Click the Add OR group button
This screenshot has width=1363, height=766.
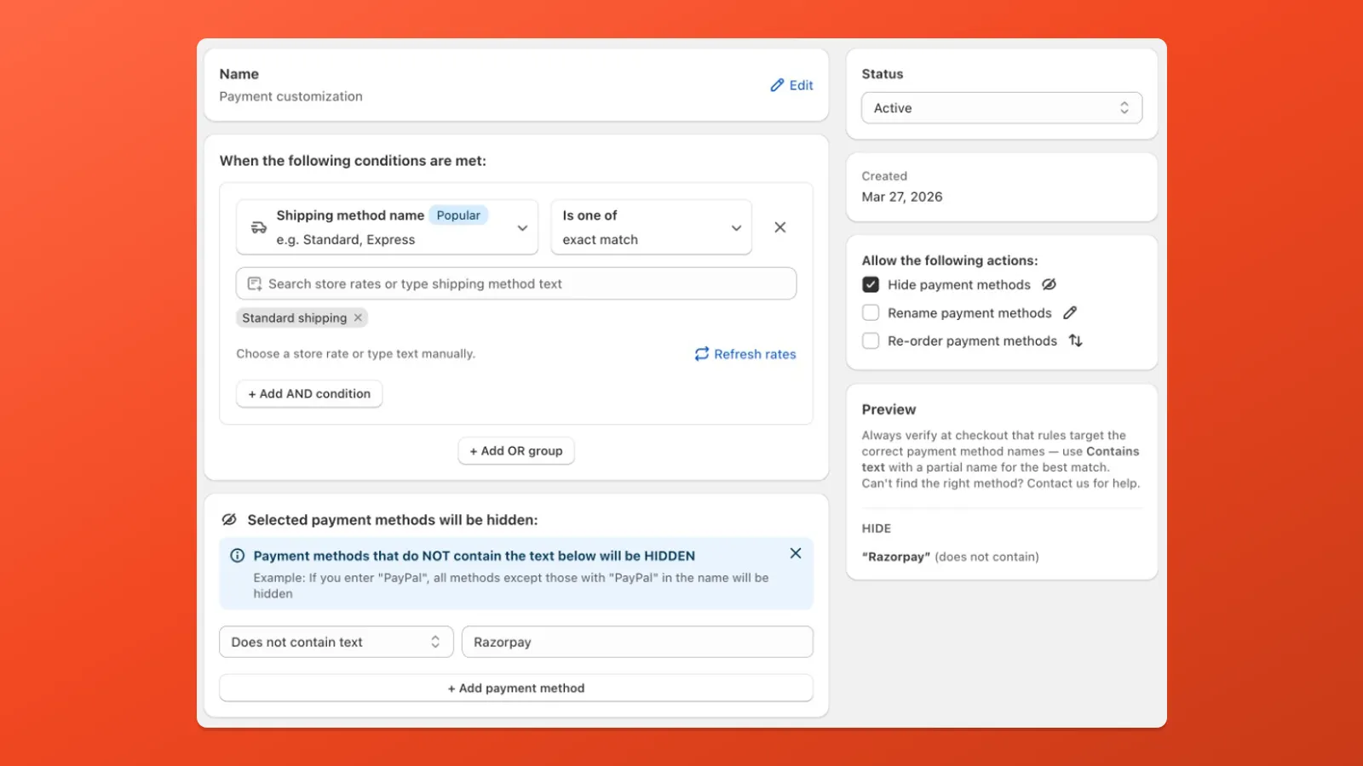click(516, 451)
